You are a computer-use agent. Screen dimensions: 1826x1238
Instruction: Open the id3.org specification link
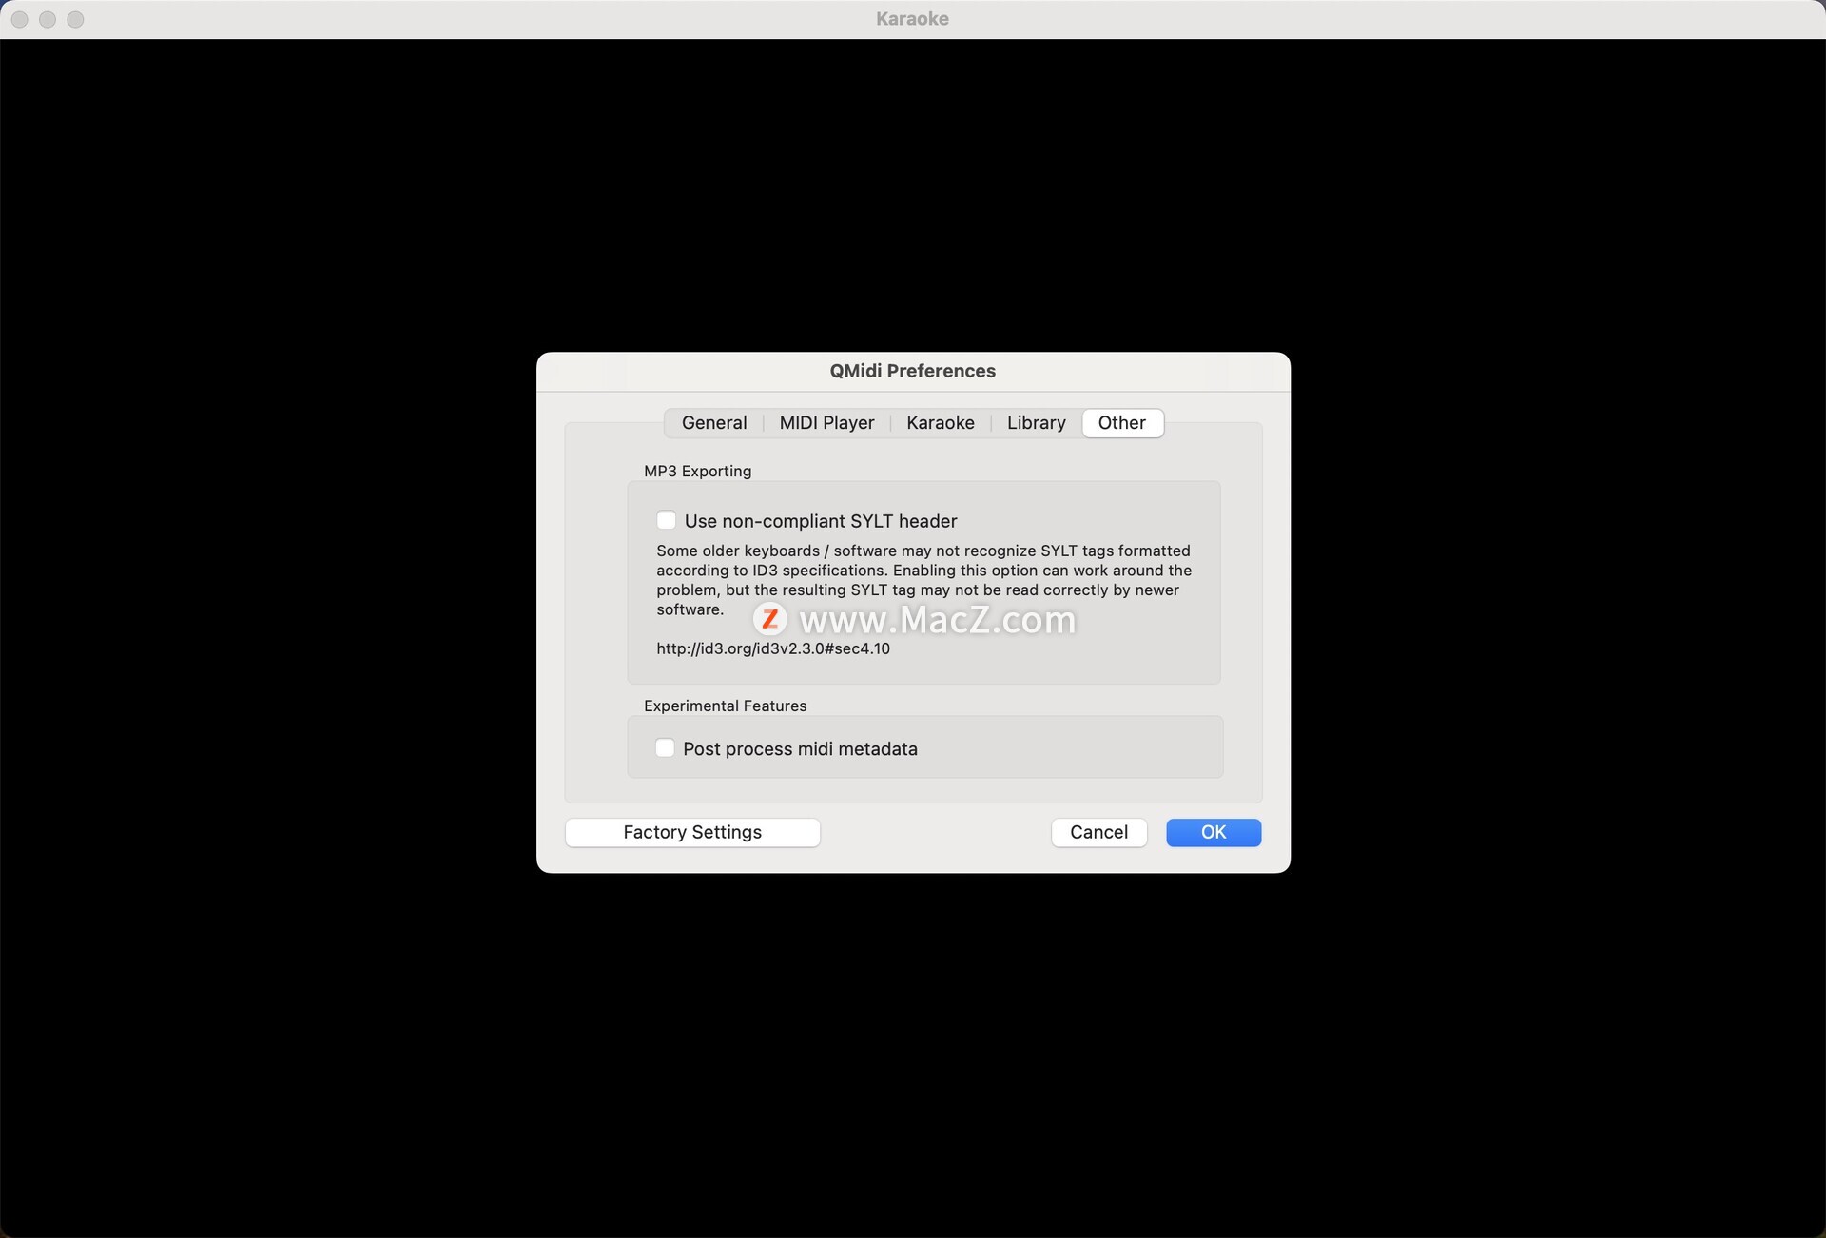(x=772, y=648)
